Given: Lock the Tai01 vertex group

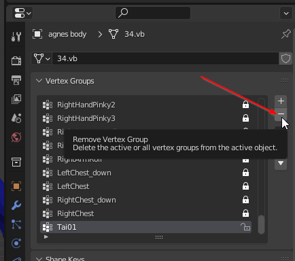Looking at the screenshot, I should [245, 227].
